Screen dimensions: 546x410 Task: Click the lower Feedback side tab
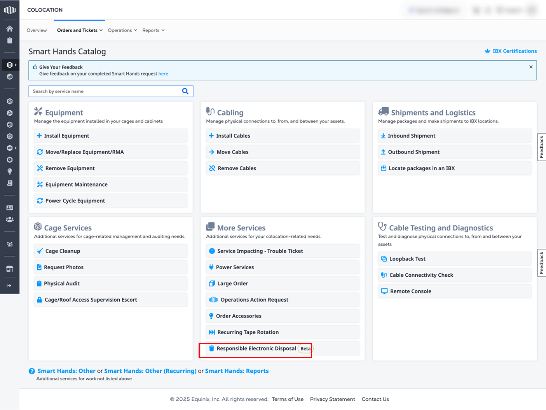pos(541,263)
